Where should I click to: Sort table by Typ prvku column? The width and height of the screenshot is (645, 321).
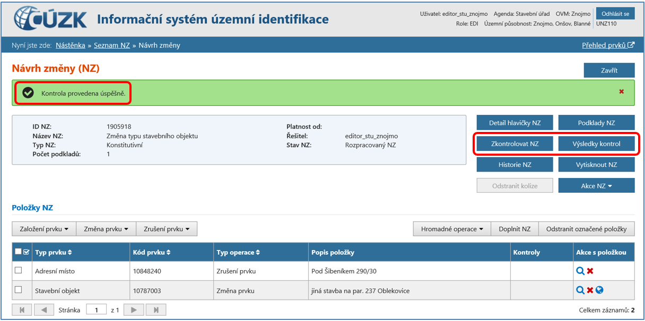tap(54, 253)
